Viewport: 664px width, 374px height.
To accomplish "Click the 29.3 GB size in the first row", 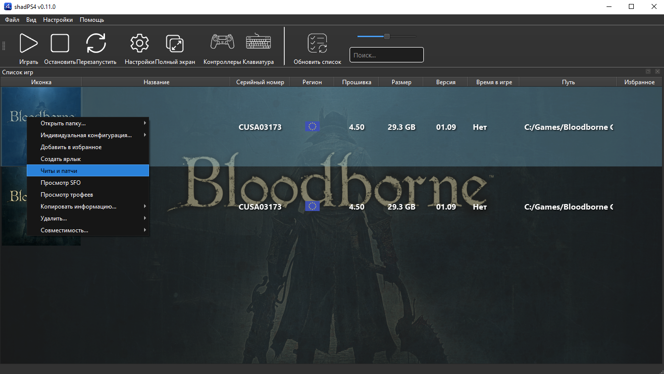I will pos(402,127).
